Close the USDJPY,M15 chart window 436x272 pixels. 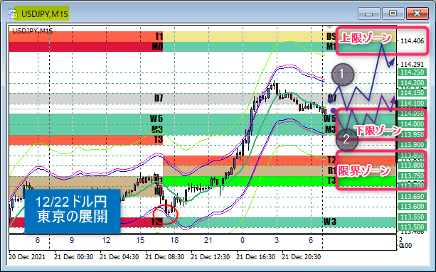pos(417,13)
